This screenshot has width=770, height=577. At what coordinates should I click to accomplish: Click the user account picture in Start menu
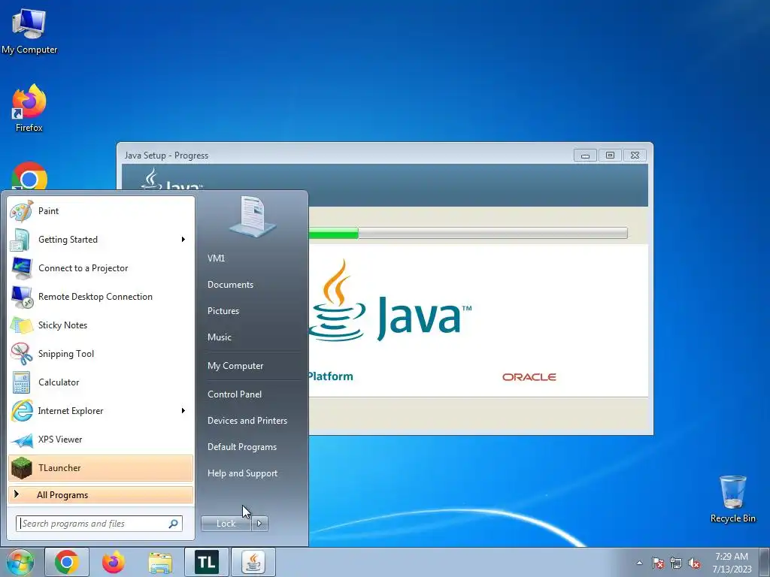click(x=253, y=216)
